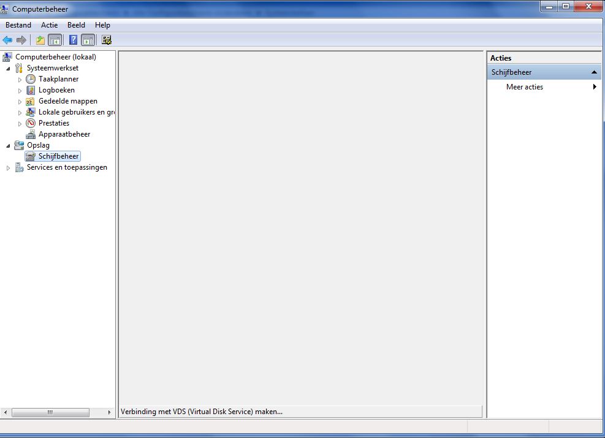The height and width of the screenshot is (438, 605).
Task: Click the Computerbeheer title bar icon
Action: [x=5, y=9]
